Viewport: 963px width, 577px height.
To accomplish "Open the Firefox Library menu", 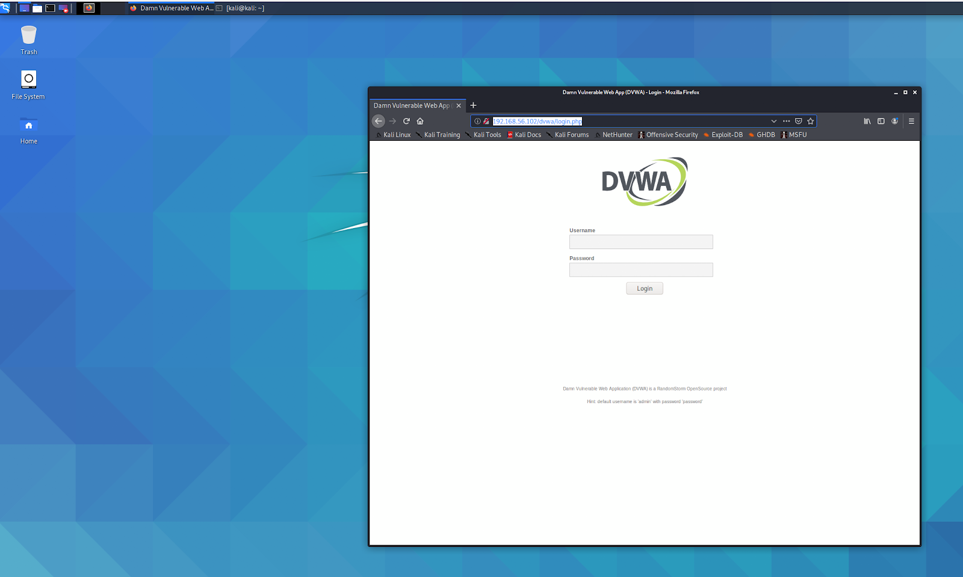I will [x=867, y=121].
